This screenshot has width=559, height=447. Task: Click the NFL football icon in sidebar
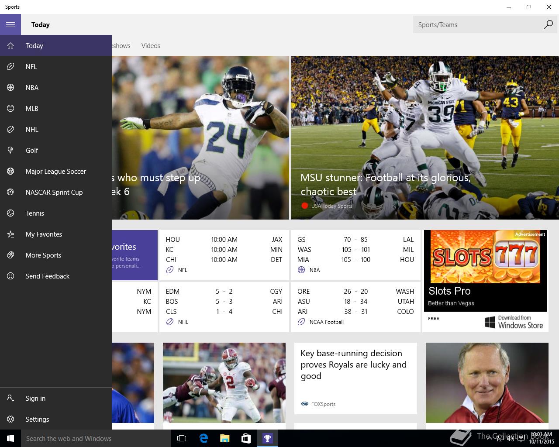10,67
